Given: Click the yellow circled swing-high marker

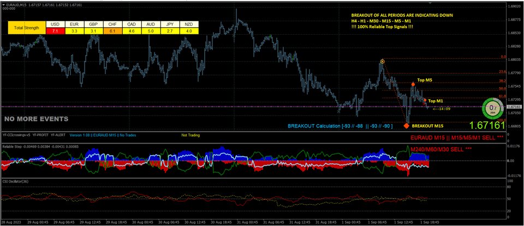Looking at the screenshot, I should coord(382,62).
